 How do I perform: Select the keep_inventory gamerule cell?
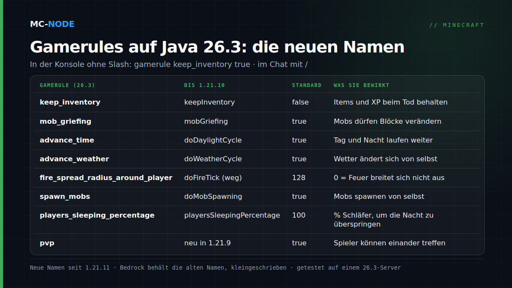[70, 102]
